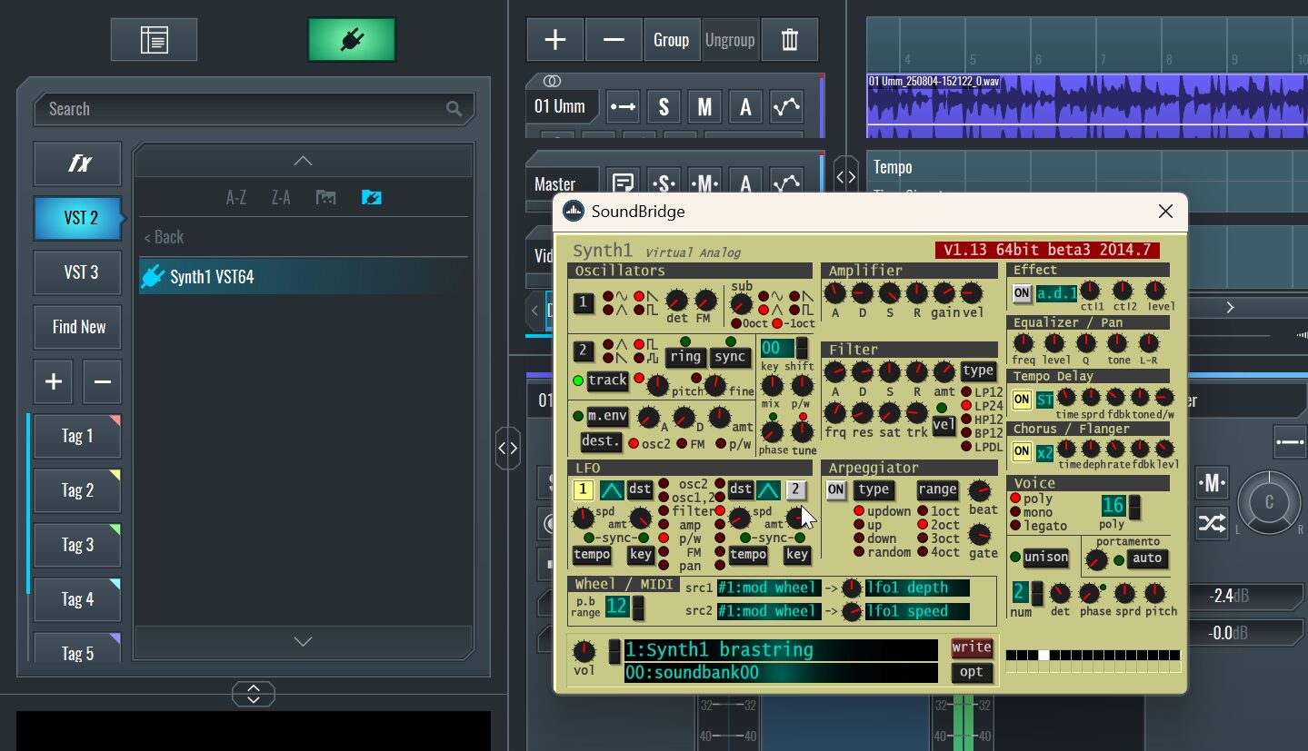The image size is (1308, 751).
Task: Select Synth1 VST64 in plugin list
Action: [304, 277]
